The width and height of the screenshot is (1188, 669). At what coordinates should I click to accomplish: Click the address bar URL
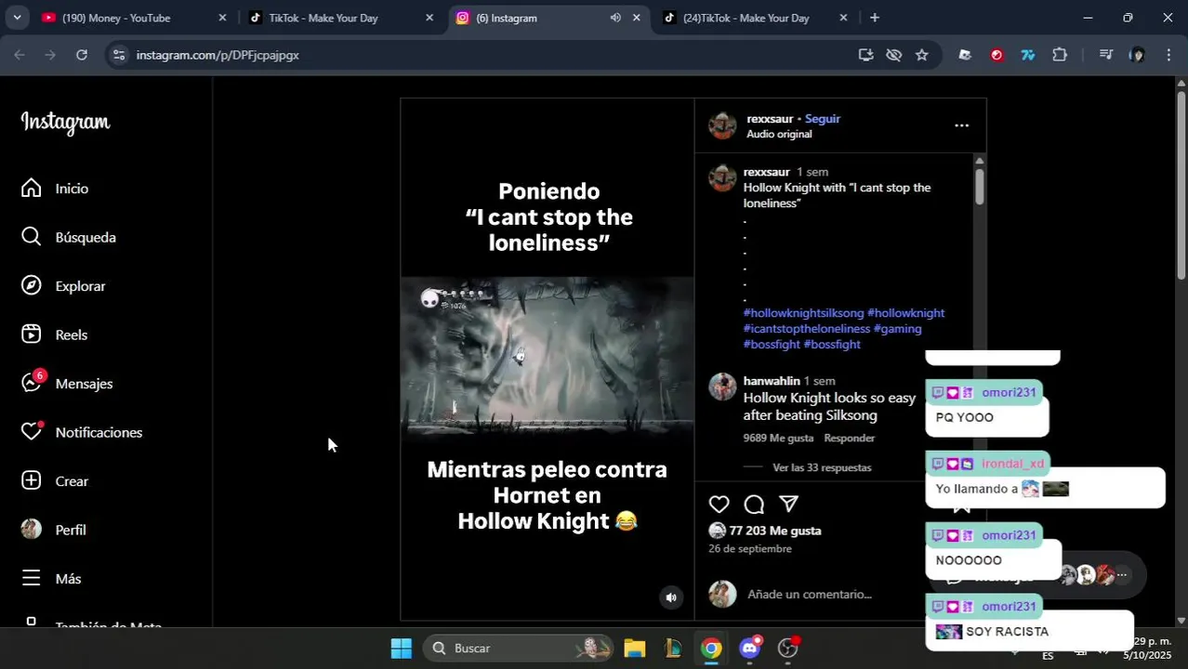tap(218, 55)
